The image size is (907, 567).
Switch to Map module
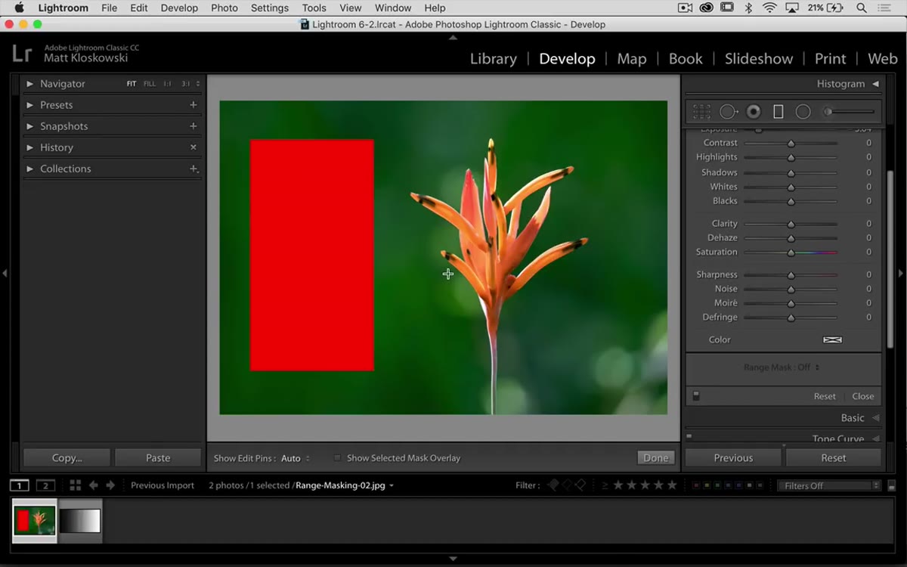click(x=632, y=59)
